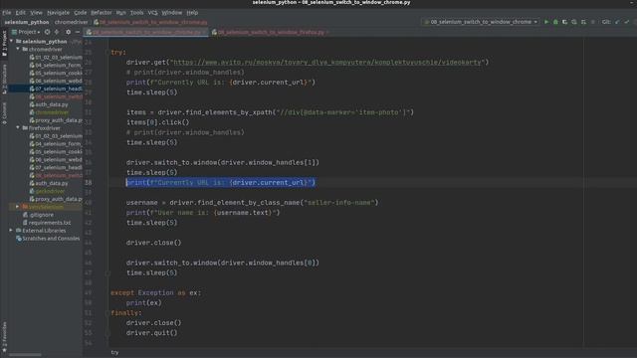Open the Tools menu

click(x=136, y=13)
